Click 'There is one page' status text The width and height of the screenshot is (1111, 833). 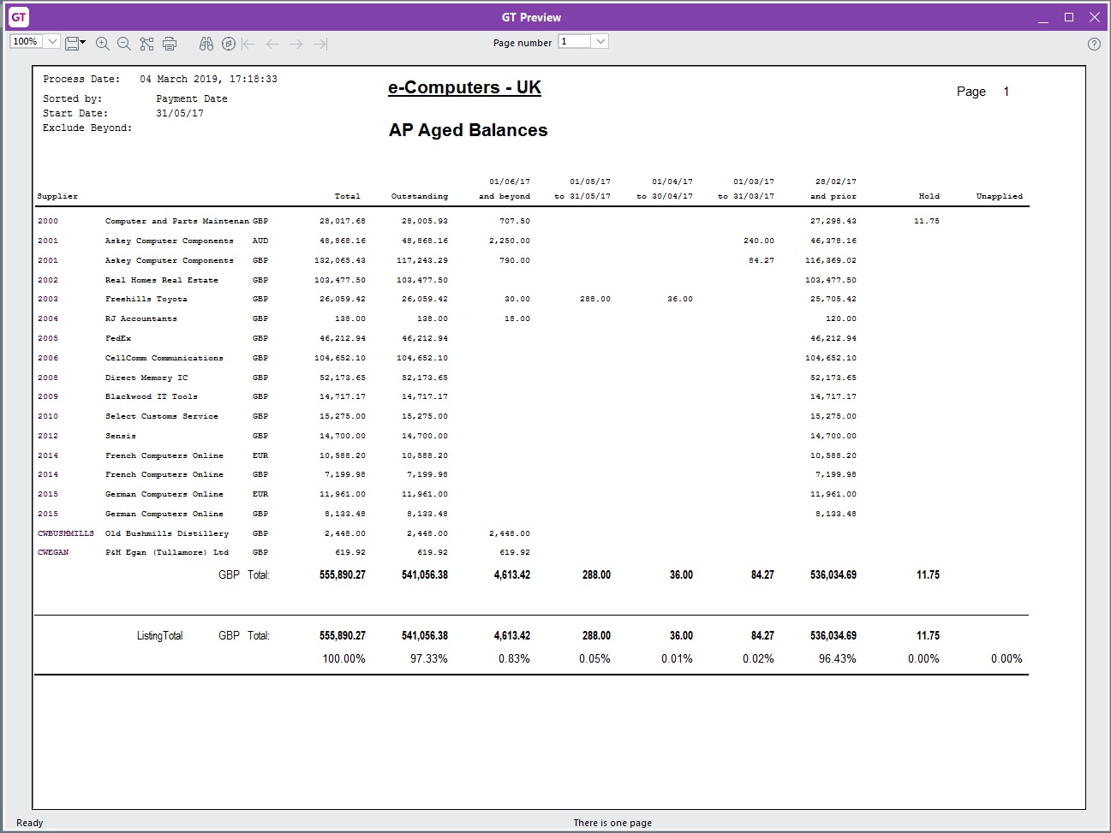pos(612,823)
